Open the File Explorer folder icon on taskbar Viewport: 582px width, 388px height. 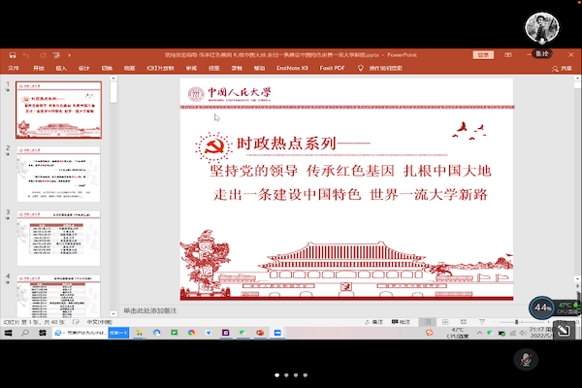[139, 333]
